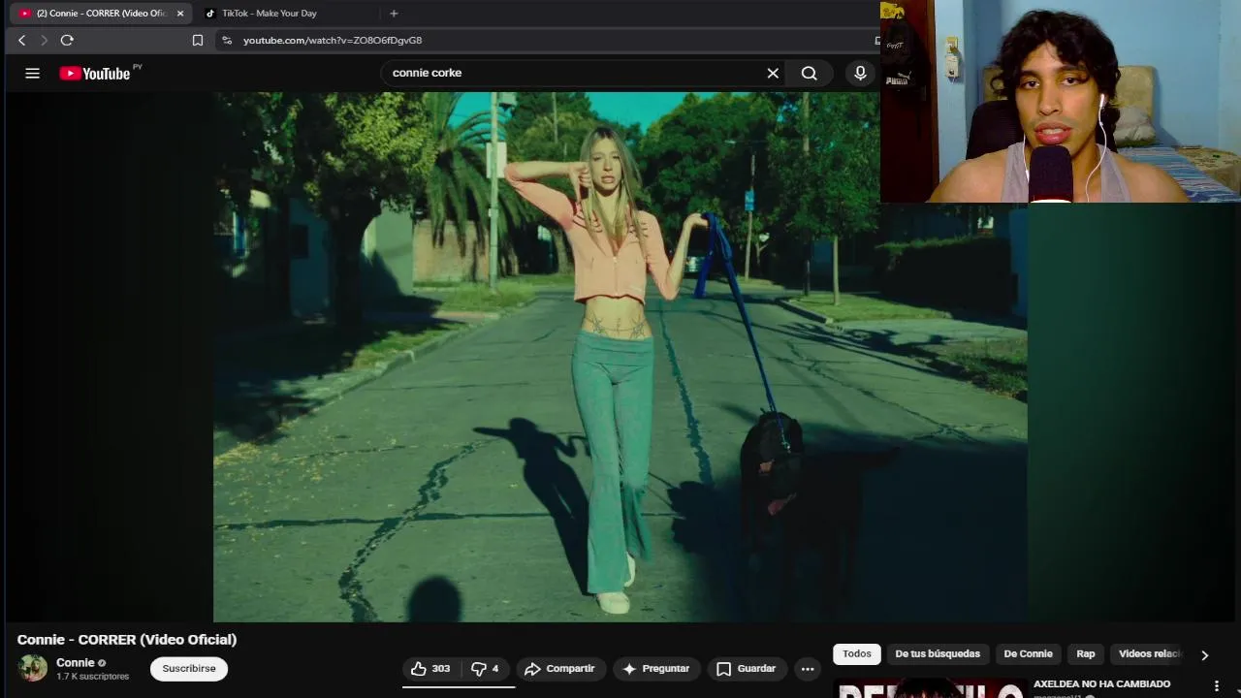The width and height of the screenshot is (1241, 698).
Task: Go to the YouTube home logo
Action: click(x=95, y=73)
